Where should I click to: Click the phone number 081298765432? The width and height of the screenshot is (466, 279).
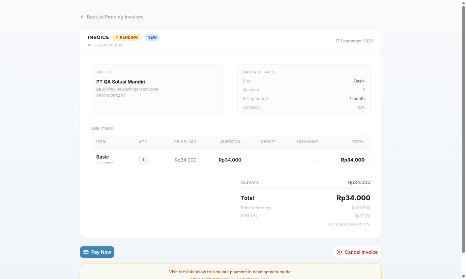point(111,96)
